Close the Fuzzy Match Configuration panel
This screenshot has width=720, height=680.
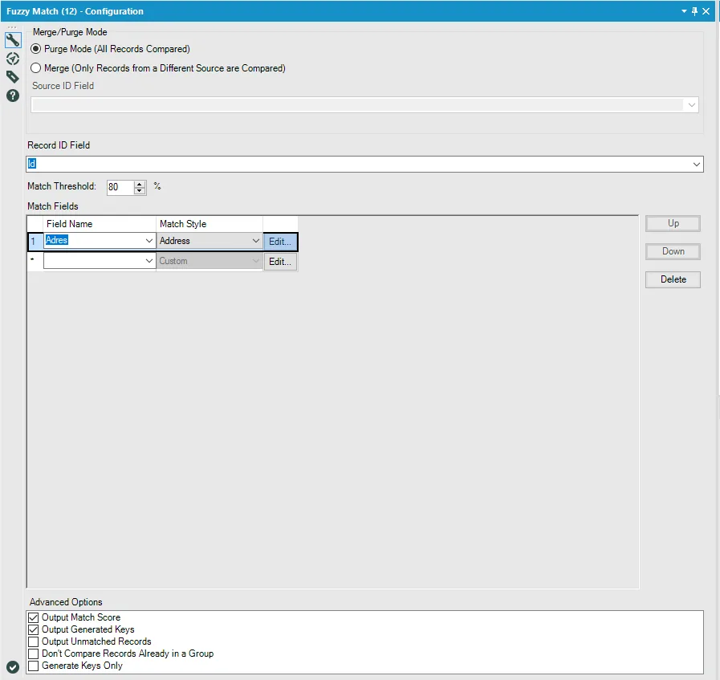[706, 11]
